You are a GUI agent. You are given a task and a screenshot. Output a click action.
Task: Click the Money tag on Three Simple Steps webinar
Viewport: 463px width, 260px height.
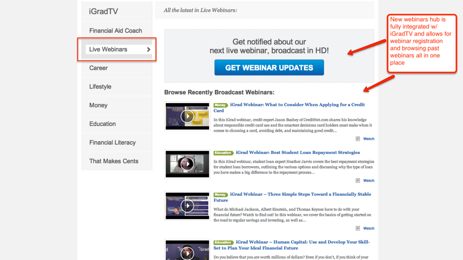(220, 195)
